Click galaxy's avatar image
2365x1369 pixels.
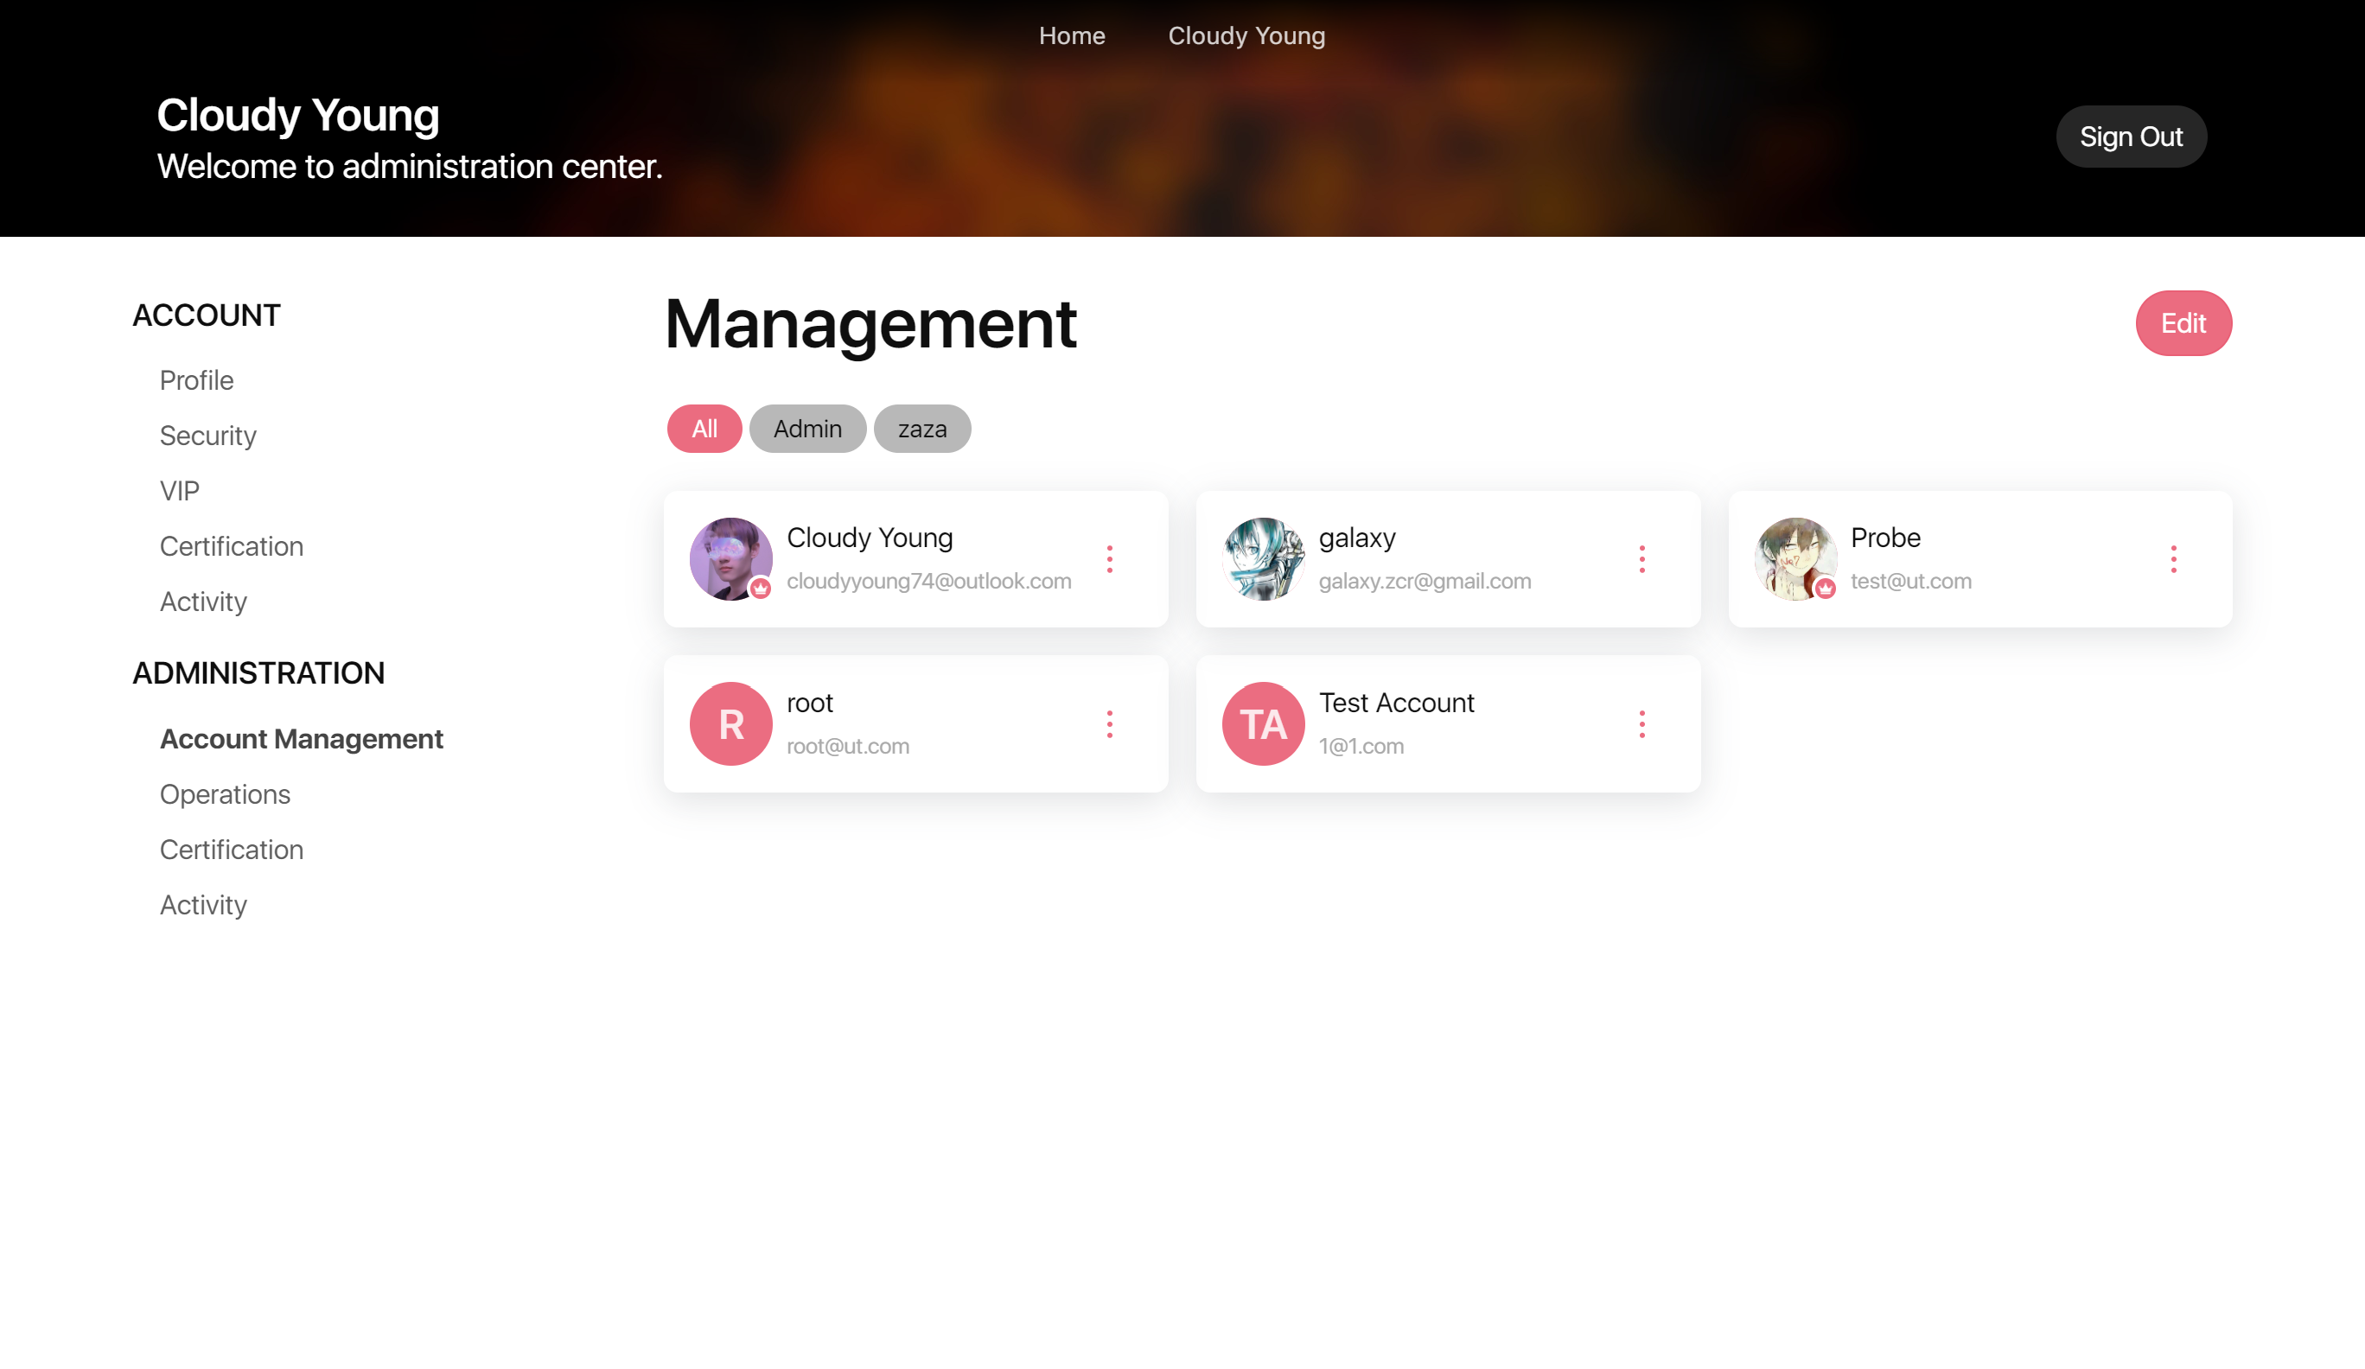point(1262,559)
